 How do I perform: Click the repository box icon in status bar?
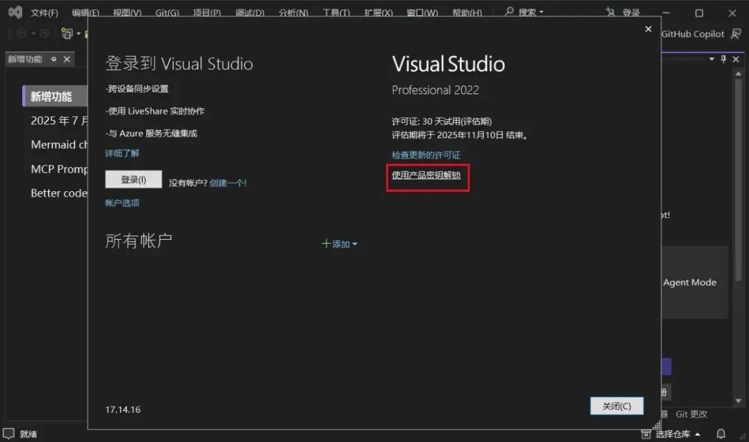646,434
